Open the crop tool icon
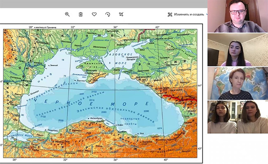This screenshot has width=268, height=164. click(121, 14)
